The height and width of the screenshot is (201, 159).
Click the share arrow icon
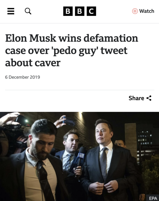[149, 98]
